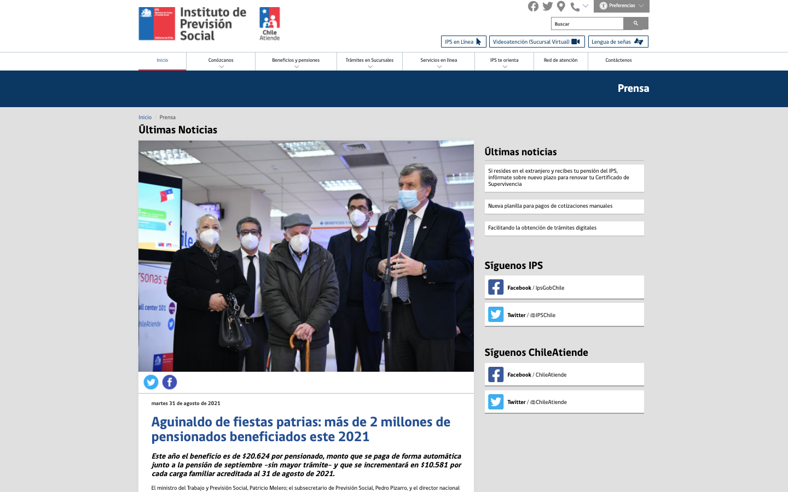
Task: Click the date 'martes 31 de agosto de 2021'
Action: pyautogui.click(x=186, y=403)
